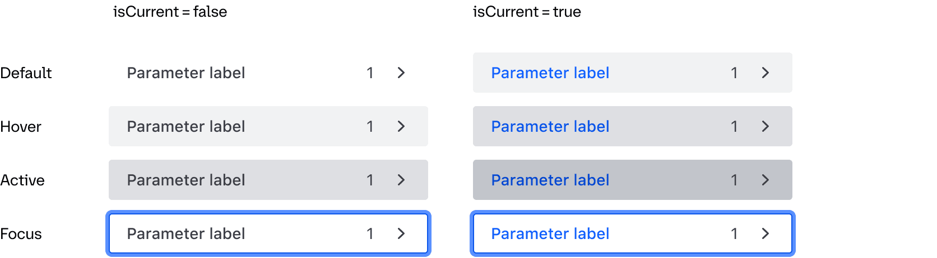937x258 pixels.
Task: Open the blue Parameter label in Hover row
Action: [550, 126]
